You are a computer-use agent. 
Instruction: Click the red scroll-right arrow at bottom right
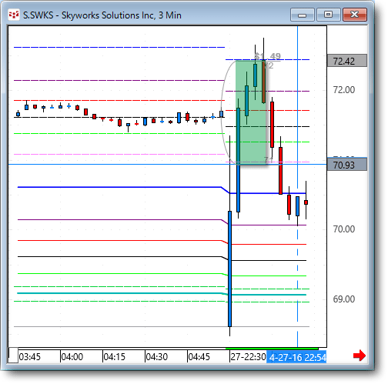pyautogui.click(x=360, y=356)
